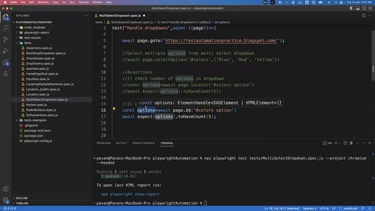Open the Accounts icon in activity bar
The image size is (375, 211).
(5, 189)
